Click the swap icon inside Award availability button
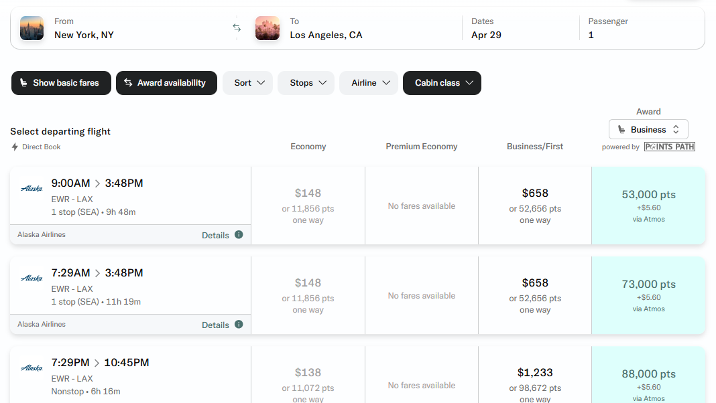The image size is (716, 403). click(x=127, y=83)
